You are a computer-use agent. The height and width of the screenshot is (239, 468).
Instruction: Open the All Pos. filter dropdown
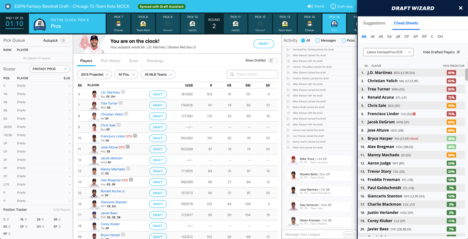[x=126, y=74]
